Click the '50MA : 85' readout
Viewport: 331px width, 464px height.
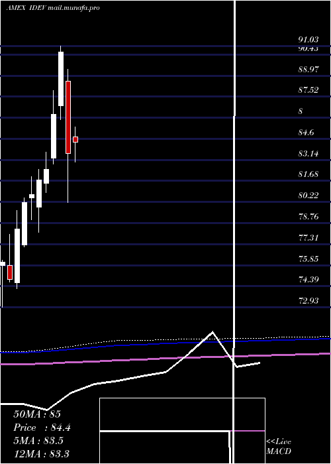37,414
